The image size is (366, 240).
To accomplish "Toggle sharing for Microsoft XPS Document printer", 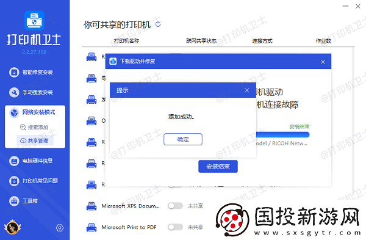I will (175, 206).
